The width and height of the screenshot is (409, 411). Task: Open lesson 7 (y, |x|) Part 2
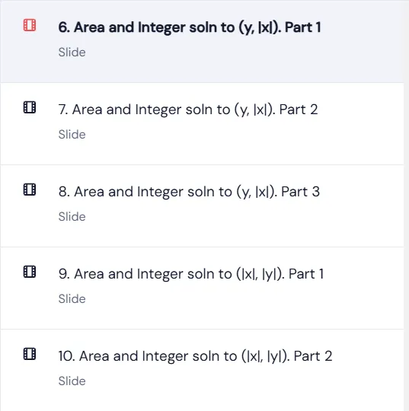188,110
